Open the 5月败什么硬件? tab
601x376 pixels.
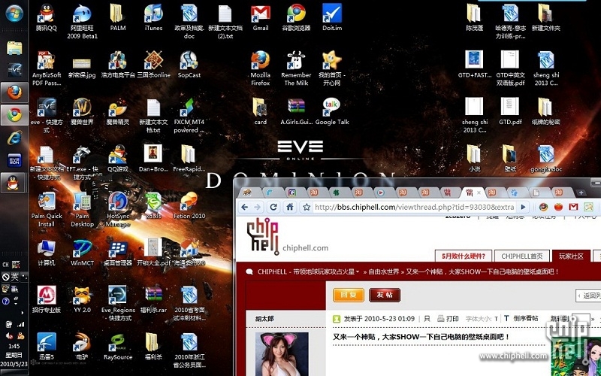point(464,256)
